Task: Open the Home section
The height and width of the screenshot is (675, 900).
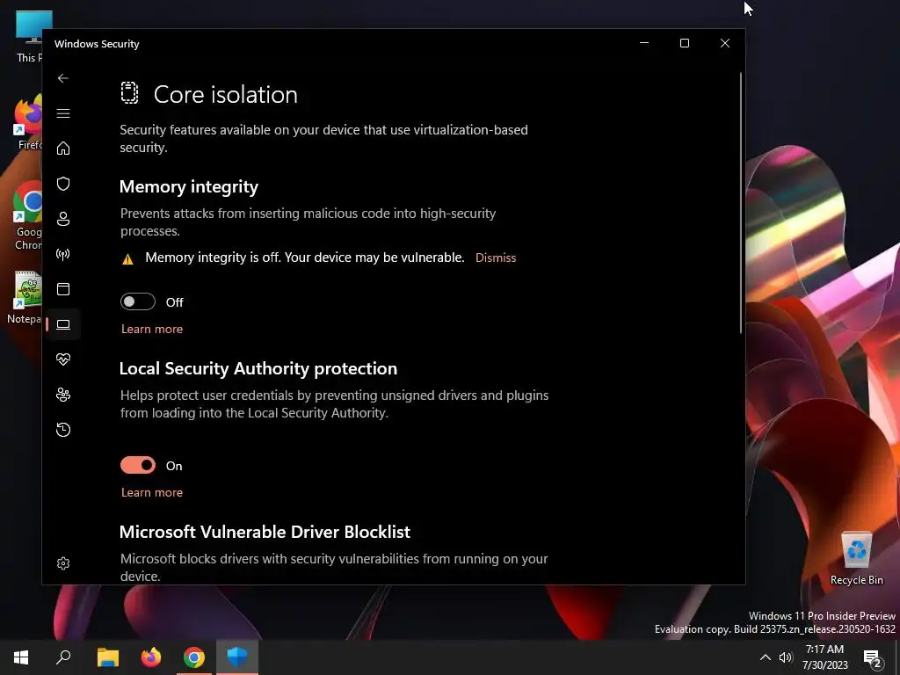Action: (x=63, y=148)
